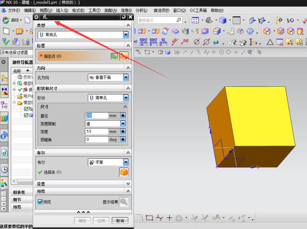Toggle the first checked model item in navigator
Screen dimensions: 307x229
pyautogui.click(x=26, y=109)
